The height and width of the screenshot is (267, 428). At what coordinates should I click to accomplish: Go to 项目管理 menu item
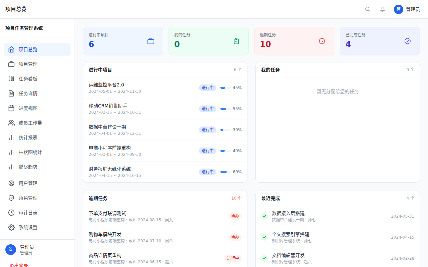pos(37,64)
